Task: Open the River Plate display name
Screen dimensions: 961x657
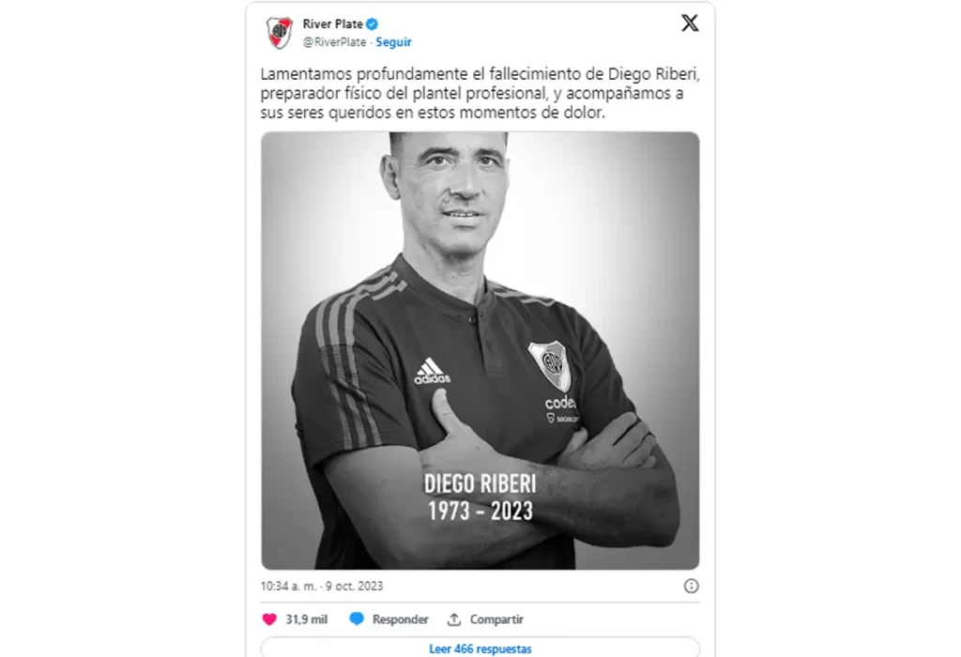Action: click(x=333, y=23)
